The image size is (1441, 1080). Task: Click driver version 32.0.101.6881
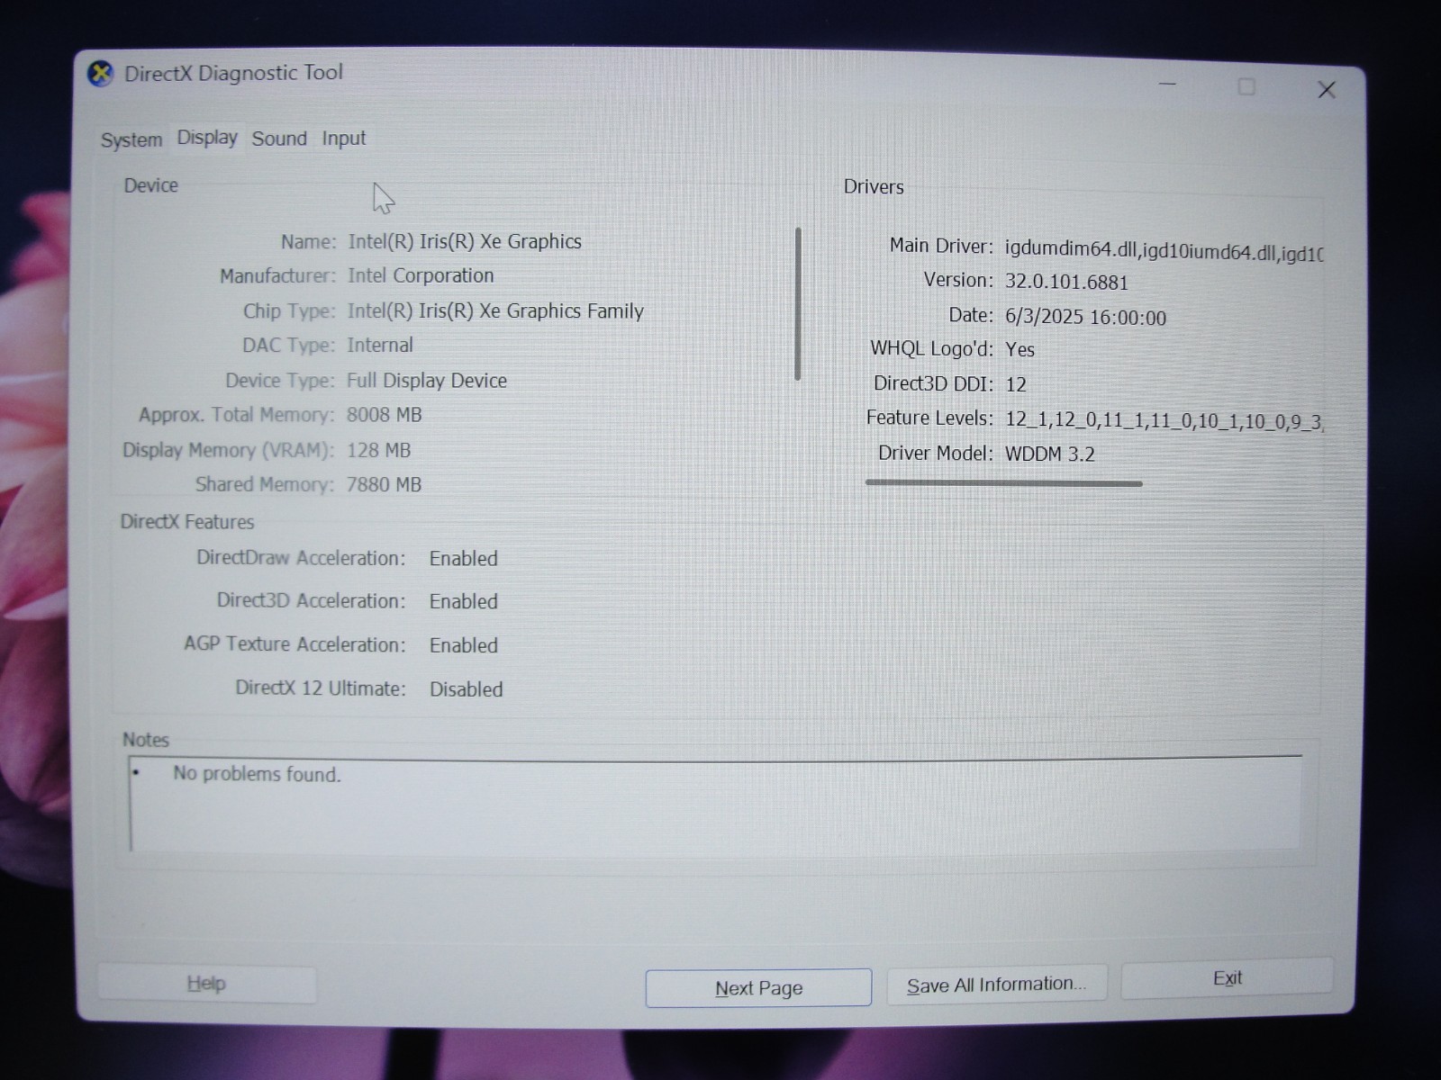tap(1066, 282)
